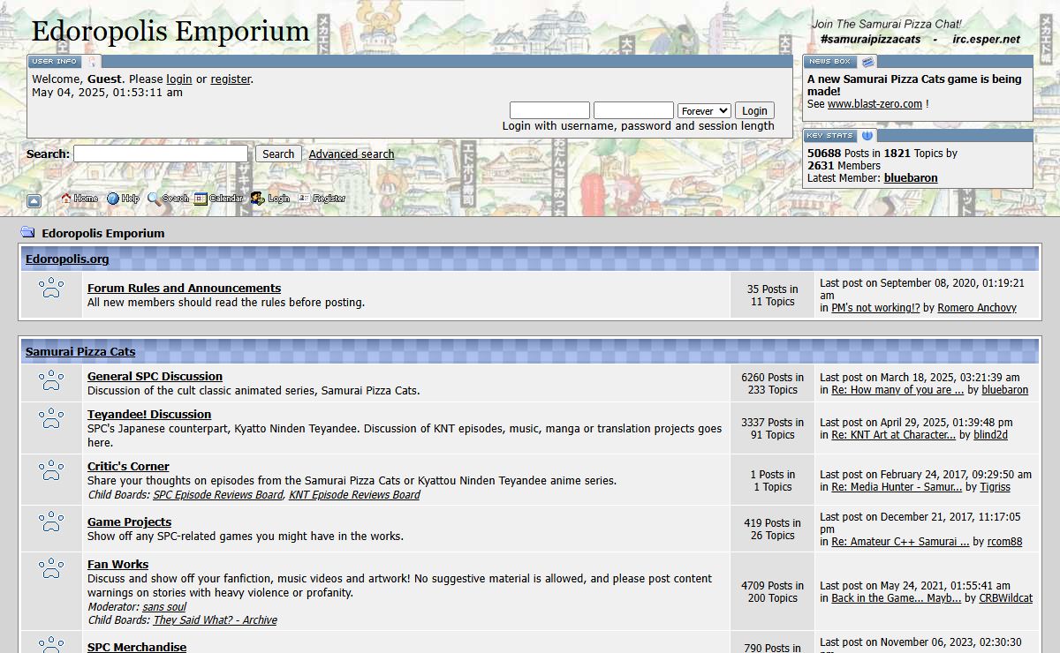Open Search in the navigation menu
The width and height of the screenshot is (1060, 653).
[168, 199]
